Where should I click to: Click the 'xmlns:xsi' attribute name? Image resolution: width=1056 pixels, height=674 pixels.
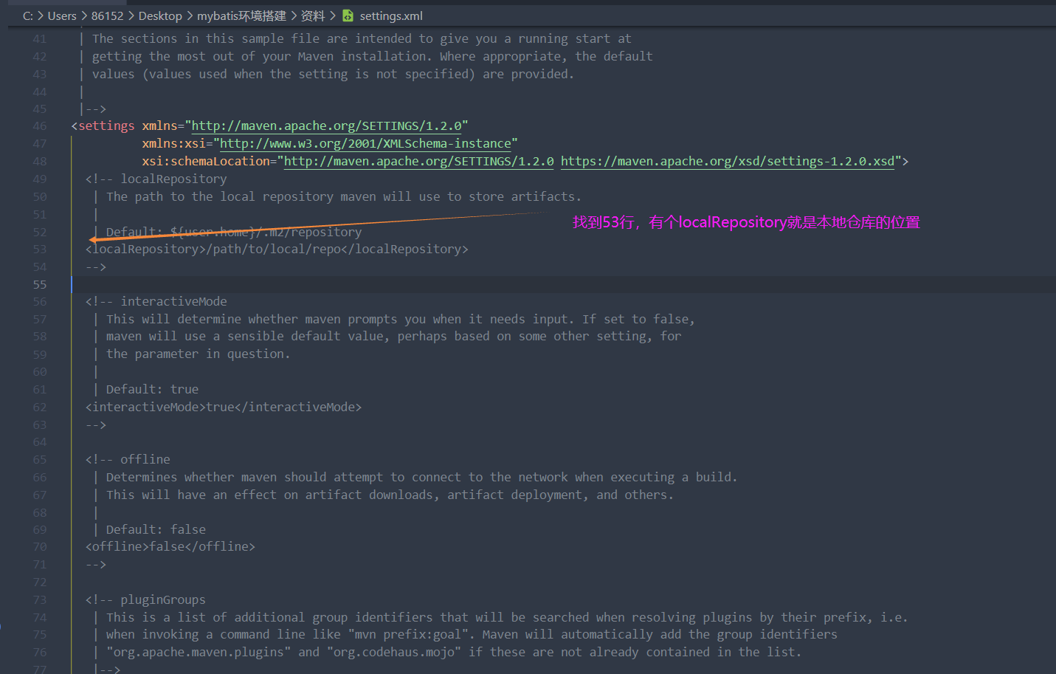174,144
